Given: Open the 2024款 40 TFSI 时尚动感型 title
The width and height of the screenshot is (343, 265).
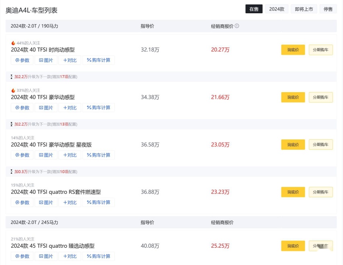Looking at the screenshot, I should tap(43, 50).
